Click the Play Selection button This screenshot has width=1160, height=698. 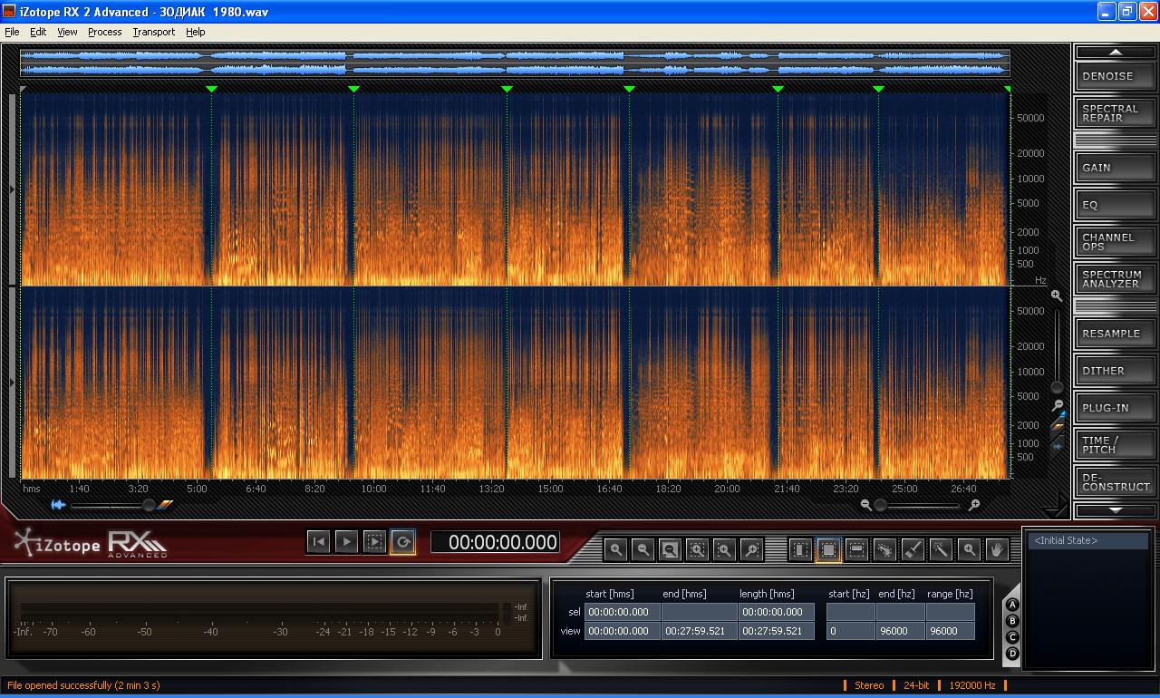pos(374,542)
